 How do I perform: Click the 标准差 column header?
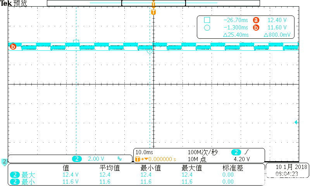(233, 168)
